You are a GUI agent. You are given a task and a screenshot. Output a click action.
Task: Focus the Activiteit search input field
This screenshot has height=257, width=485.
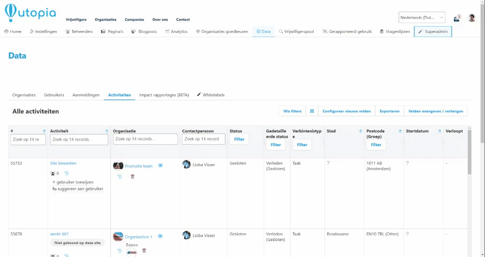tap(79, 139)
